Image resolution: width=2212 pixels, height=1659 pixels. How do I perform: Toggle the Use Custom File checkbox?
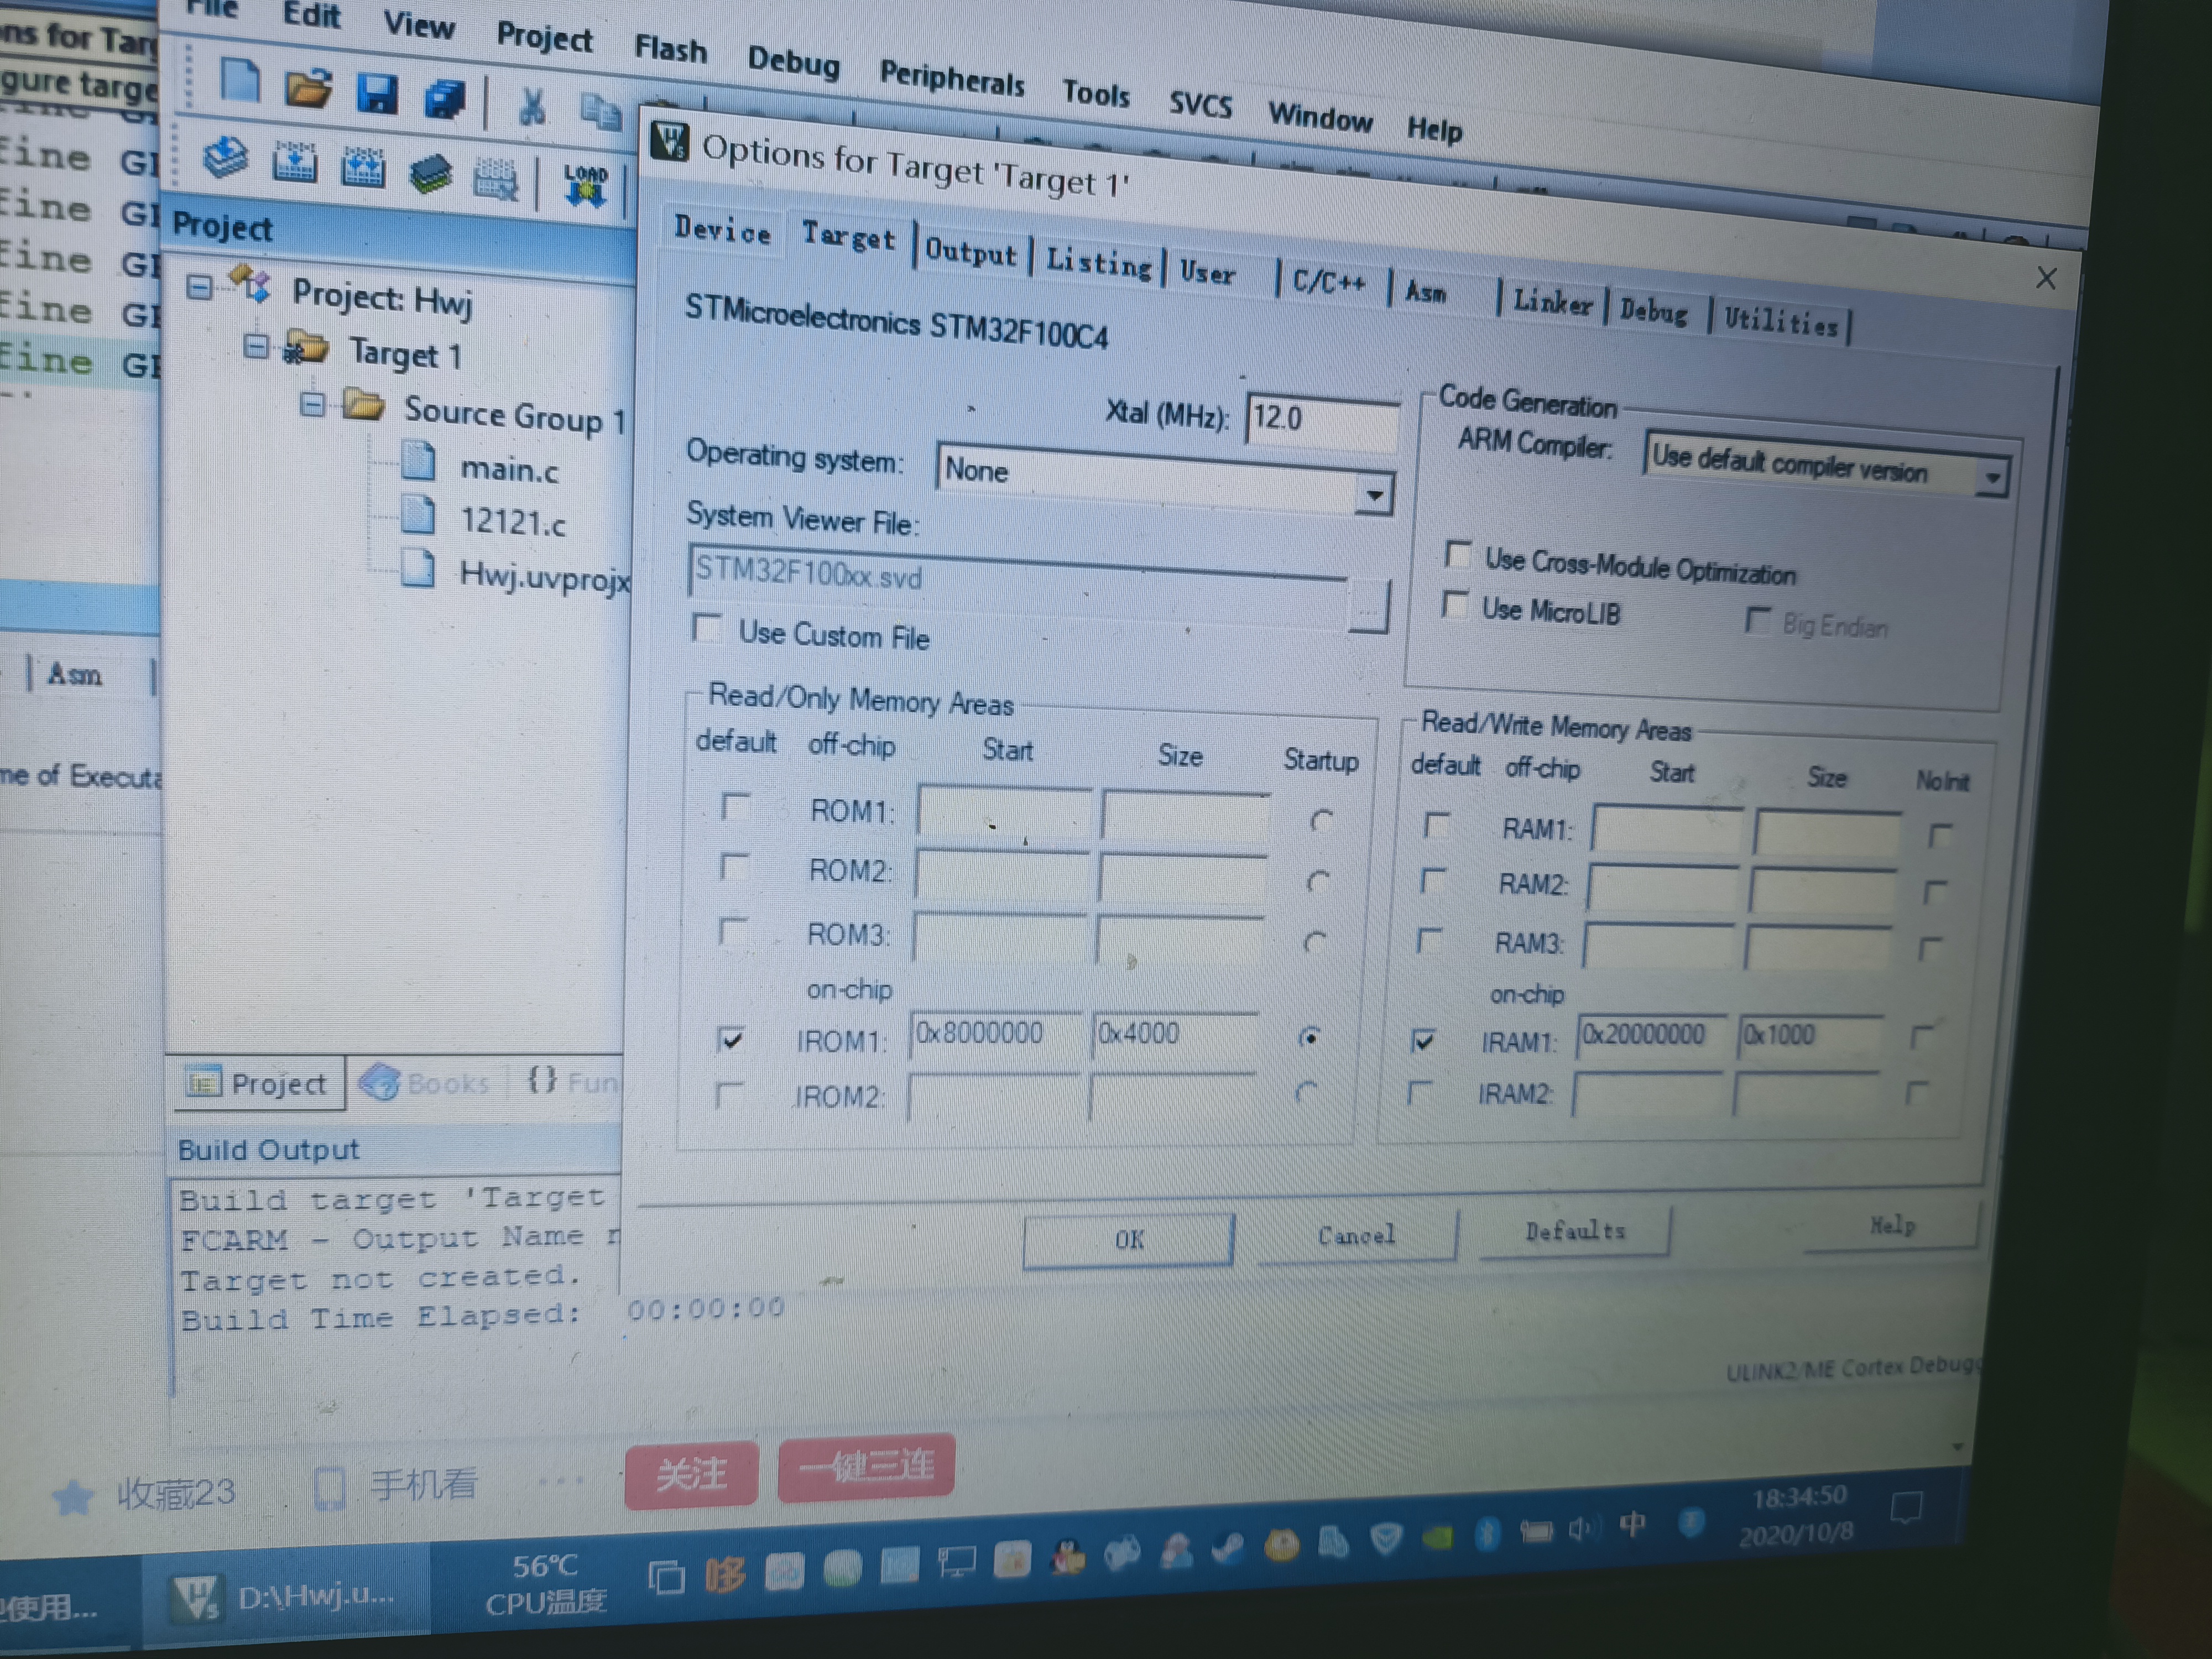pos(707,629)
